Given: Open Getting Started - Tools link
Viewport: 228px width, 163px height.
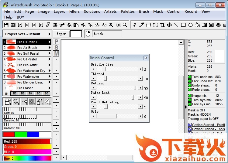Looking at the screenshot, I should point(208,129).
